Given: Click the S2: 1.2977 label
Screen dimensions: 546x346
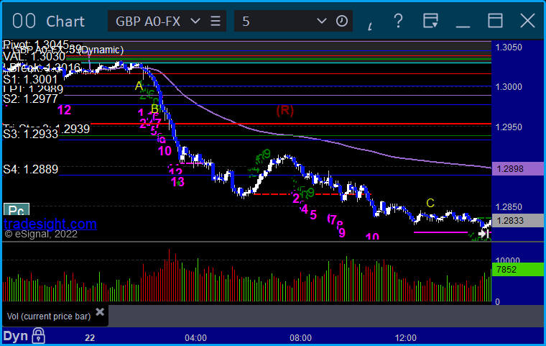Looking at the screenshot, I should click(x=31, y=99).
